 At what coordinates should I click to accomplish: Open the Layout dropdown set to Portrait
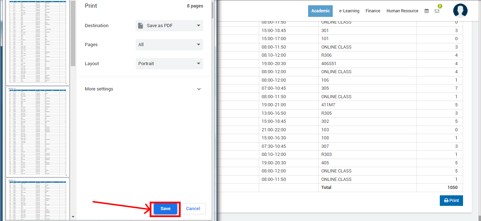coord(169,64)
